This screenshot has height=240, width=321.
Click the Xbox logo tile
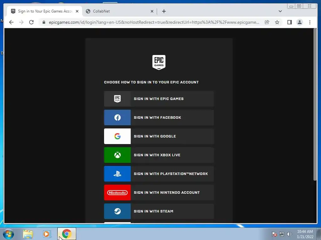(117, 155)
